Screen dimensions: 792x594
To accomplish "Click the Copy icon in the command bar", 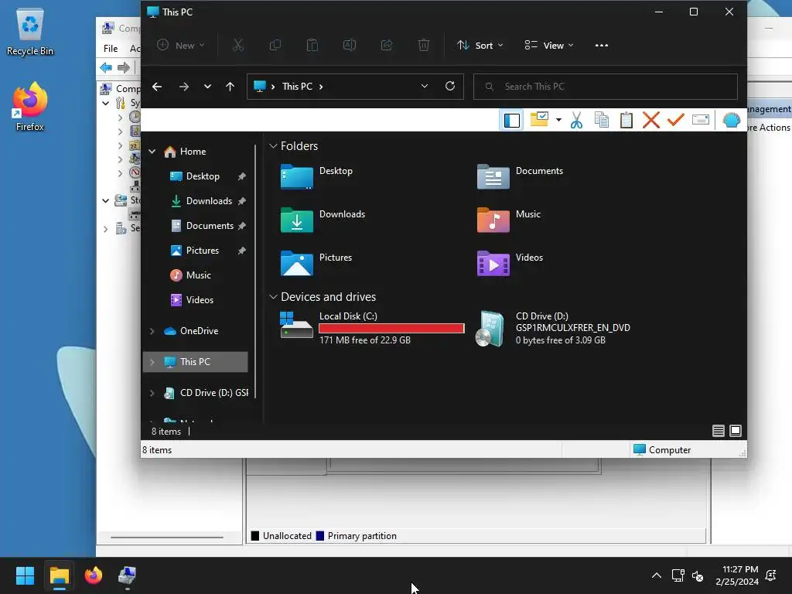I will [275, 46].
